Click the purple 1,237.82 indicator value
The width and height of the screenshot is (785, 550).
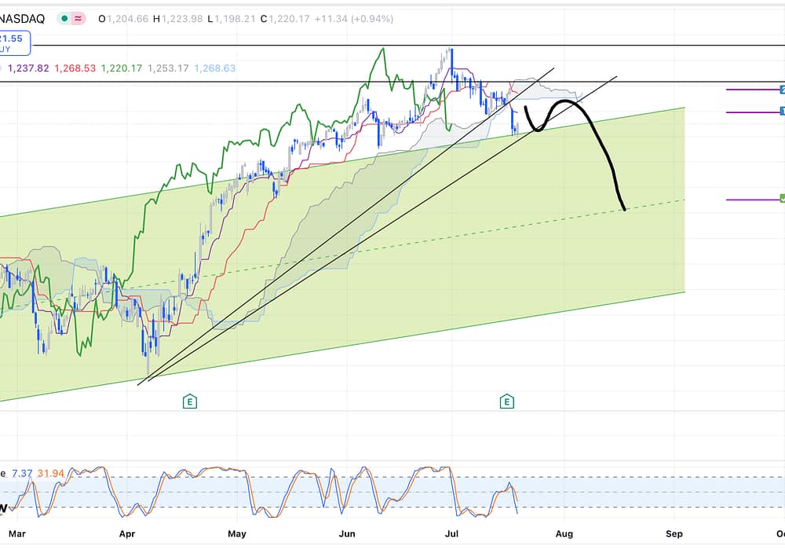click(x=27, y=68)
